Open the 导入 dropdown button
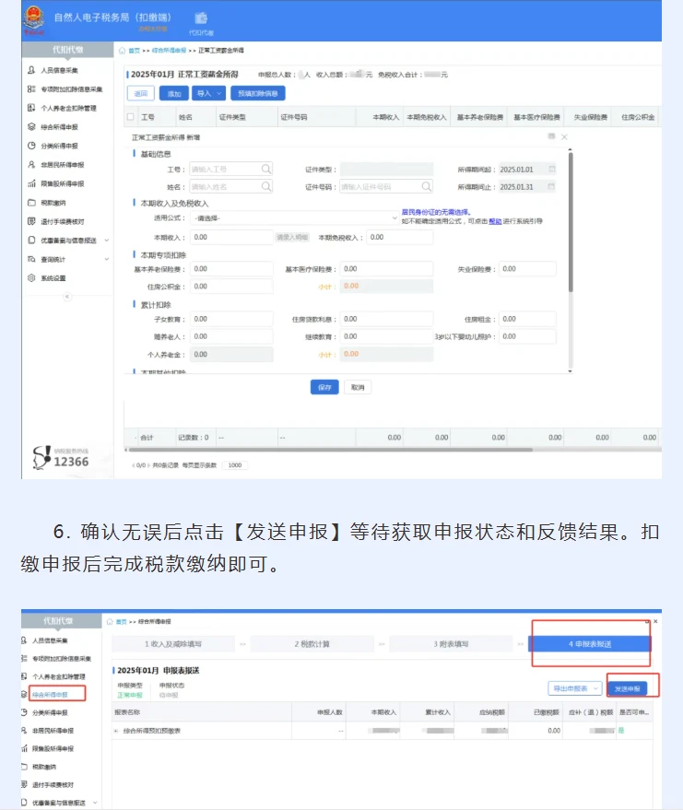The image size is (683, 810). click(x=208, y=93)
